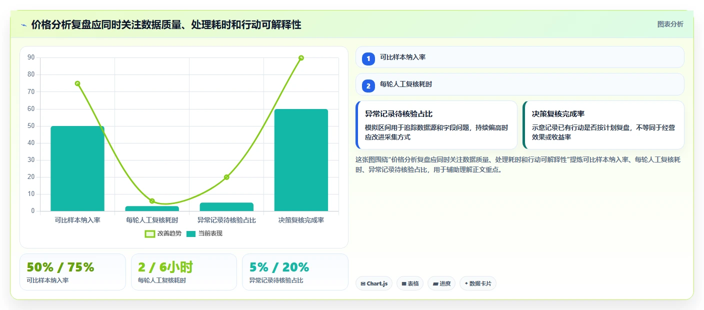The height and width of the screenshot is (310, 704).
Task: Click the summary paragraph starting 这张图围绕
Action: click(x=518, y=165)
